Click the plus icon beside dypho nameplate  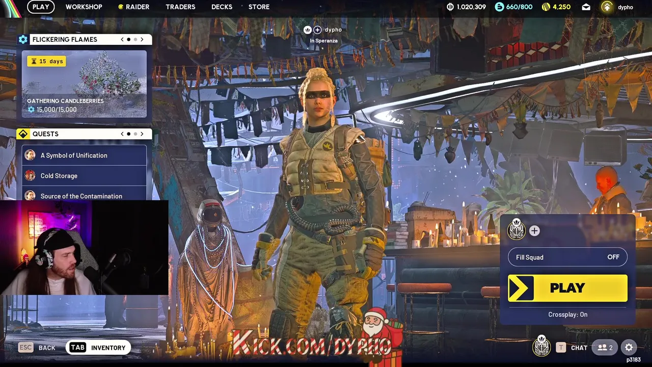[317, 30]
